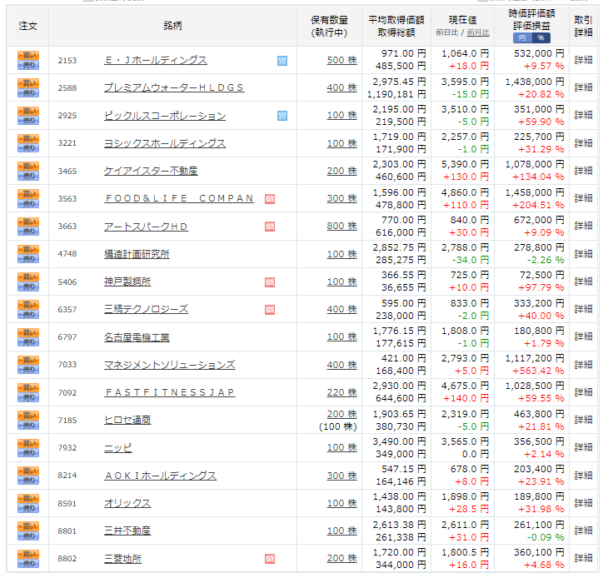Click the 200 株 quantity link for ヒロセ通商
The height and width of the screenshot is (573, 608).
coord(341,414)
